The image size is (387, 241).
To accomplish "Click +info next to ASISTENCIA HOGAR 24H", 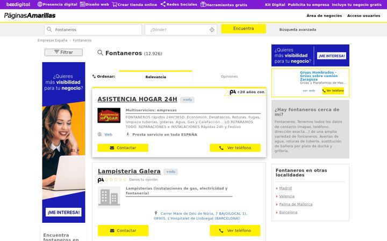I will click(188, 100).
